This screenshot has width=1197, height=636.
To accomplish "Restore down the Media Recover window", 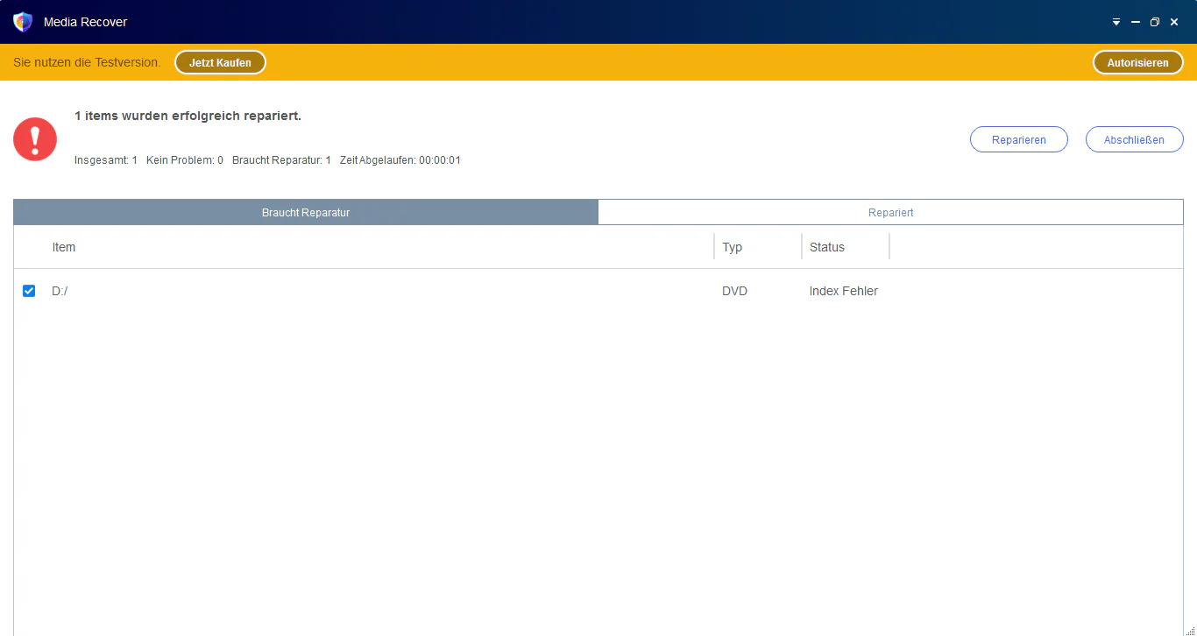I will click(1155, 22).
